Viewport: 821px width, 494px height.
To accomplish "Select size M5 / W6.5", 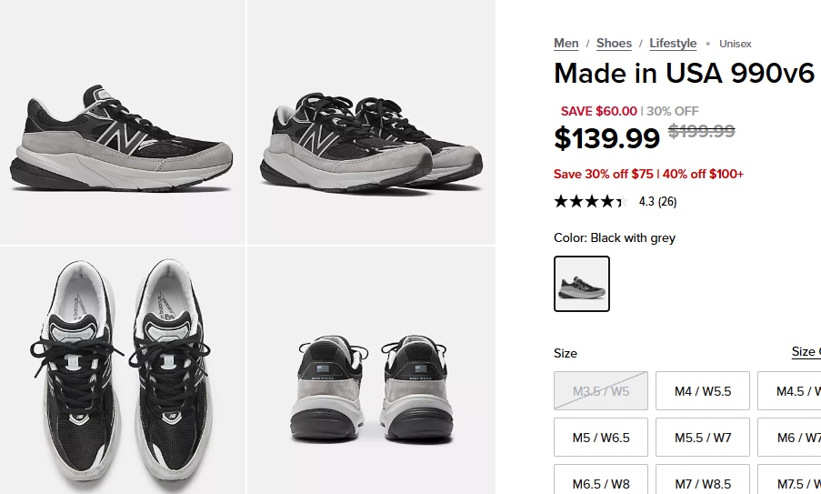I will tap(601, 438).
